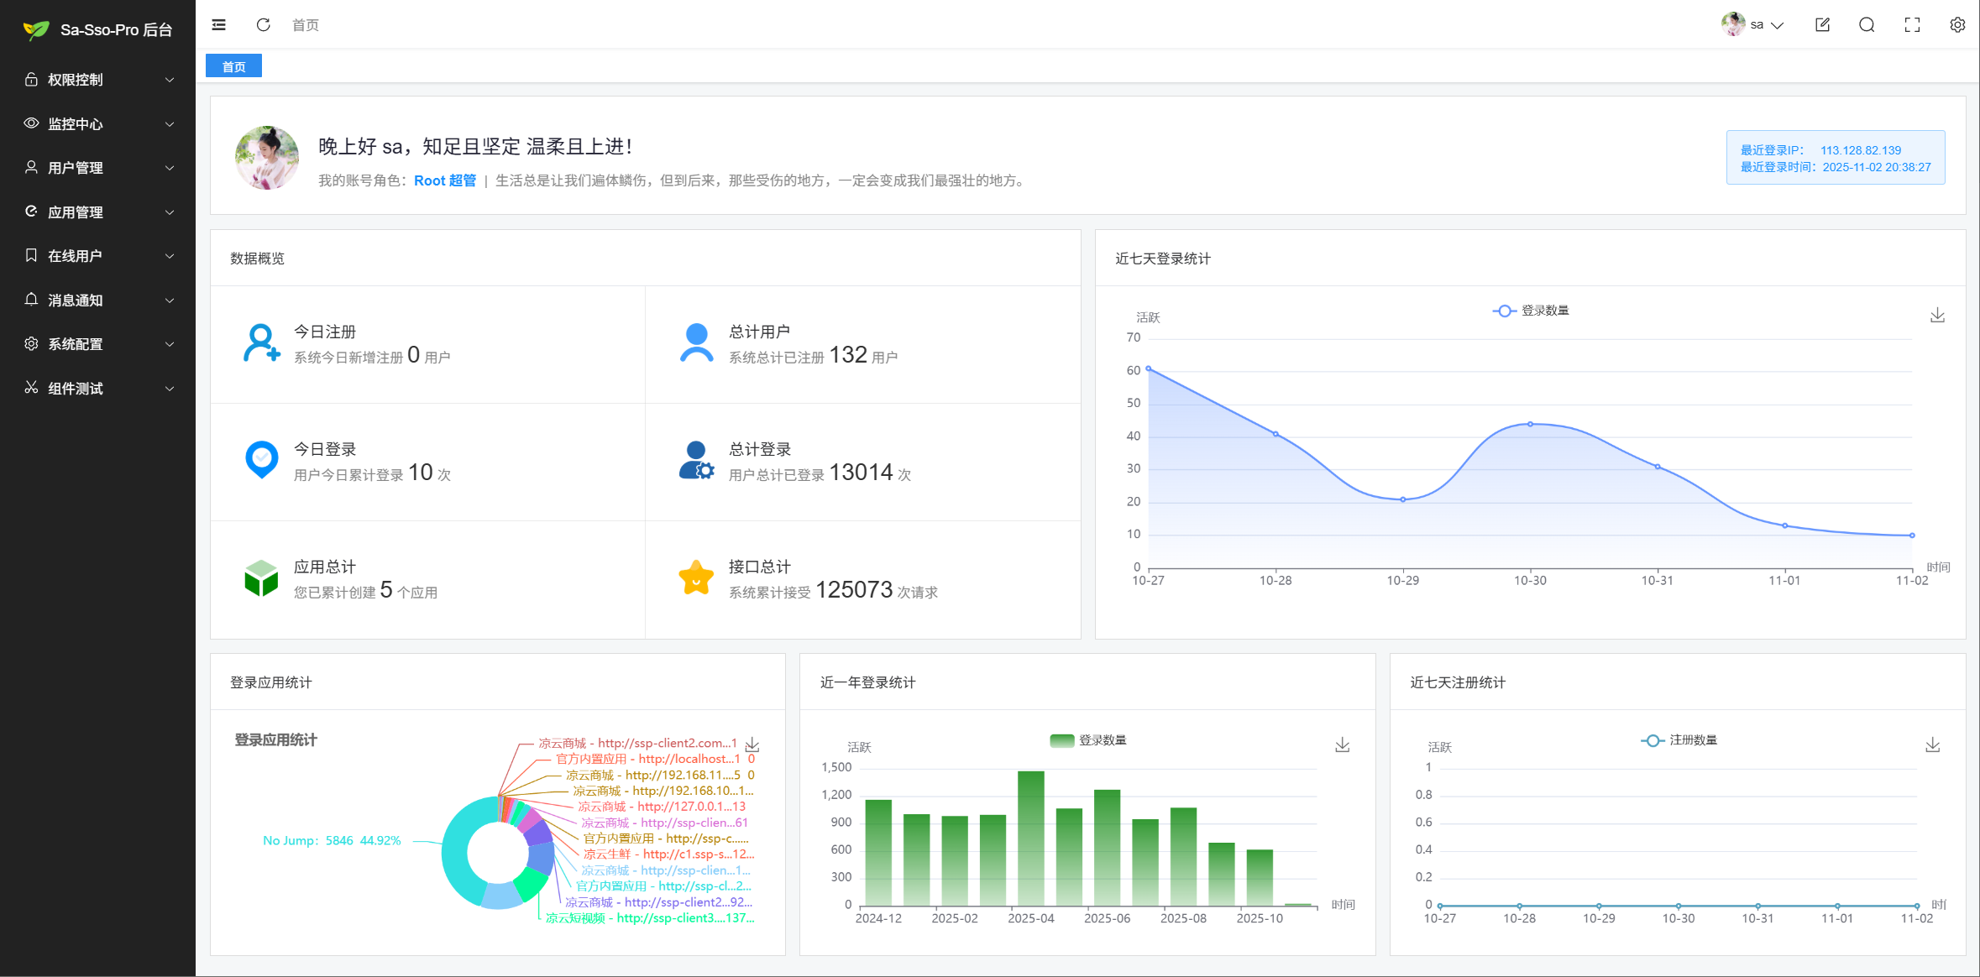Image resolution: width=1980 pixels, height=977 pixels.
Task: Select the 首页 blue tab
Action: pos(233,66)
